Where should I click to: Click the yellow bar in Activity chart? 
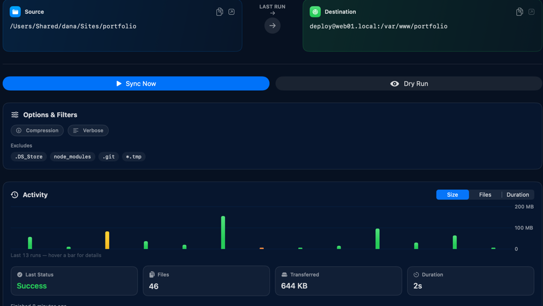[108, 240]
